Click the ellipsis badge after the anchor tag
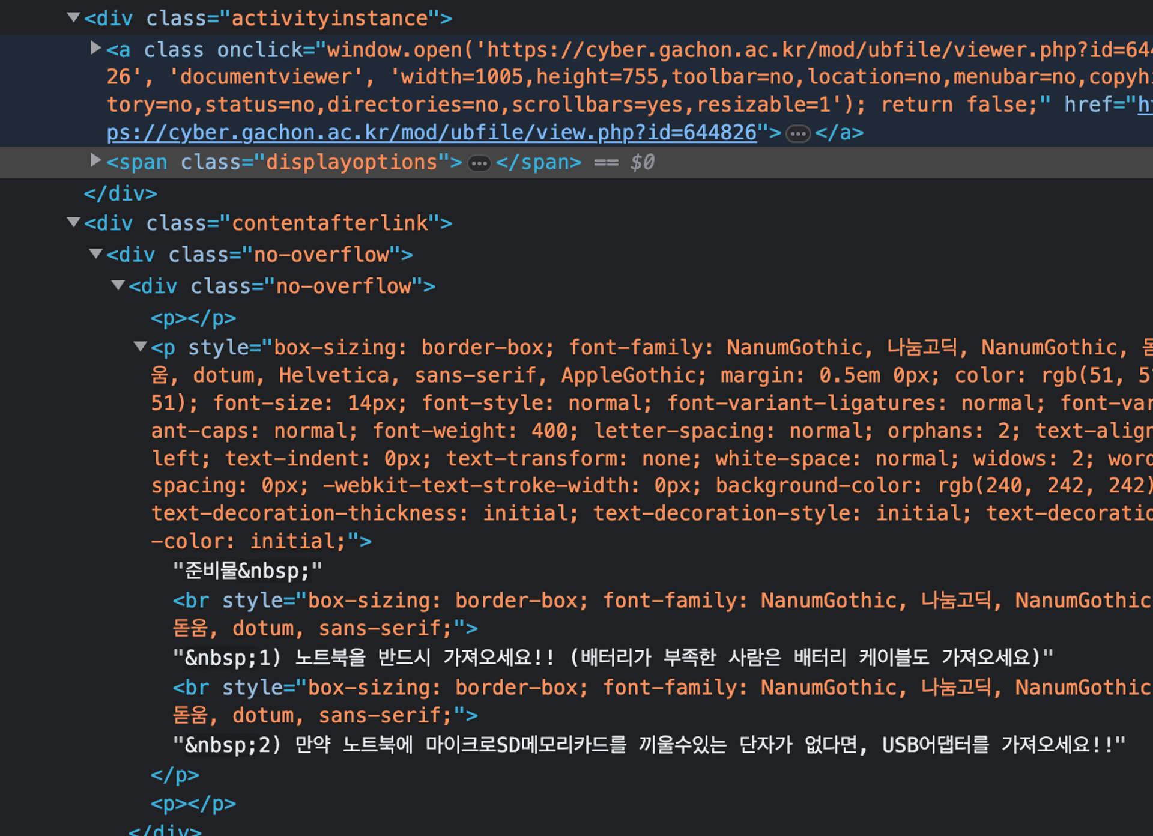The width and height of the screenshot is (1153, 836). click(x=797, y=133)
